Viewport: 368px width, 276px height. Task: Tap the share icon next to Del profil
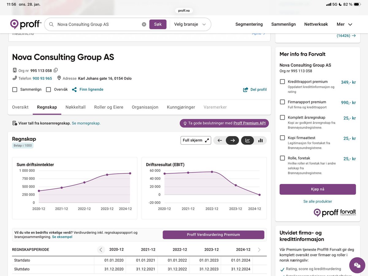pos(245,90)
